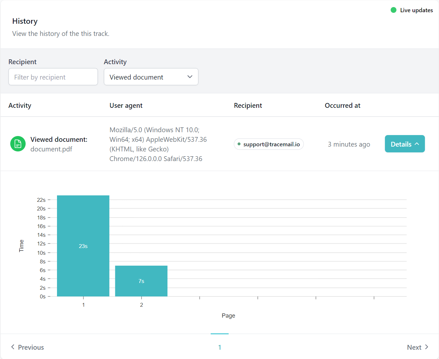439x359 pixels.
Task: Collapse the Details button for support@tracemail.io
Action: click(x=405, y=144)
